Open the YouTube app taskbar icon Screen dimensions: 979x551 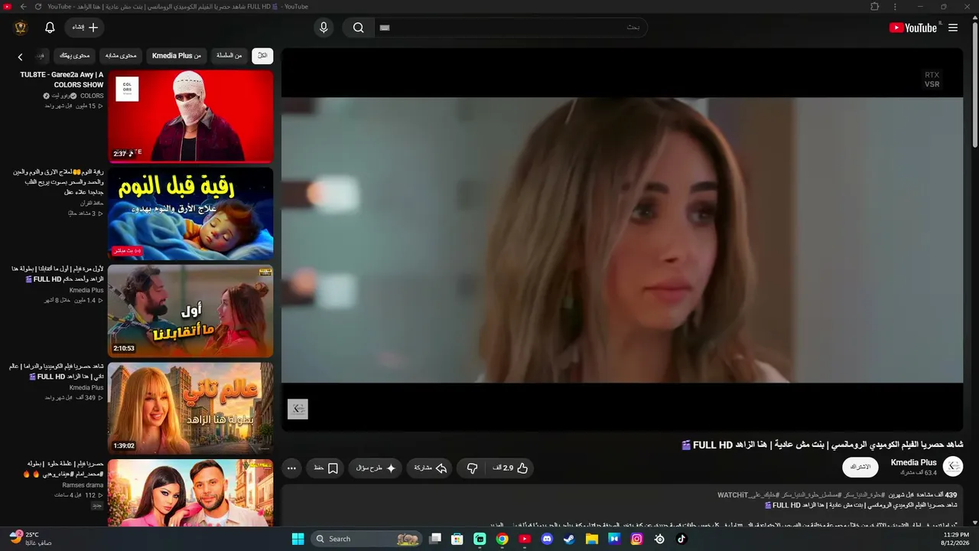coord(525,539)
